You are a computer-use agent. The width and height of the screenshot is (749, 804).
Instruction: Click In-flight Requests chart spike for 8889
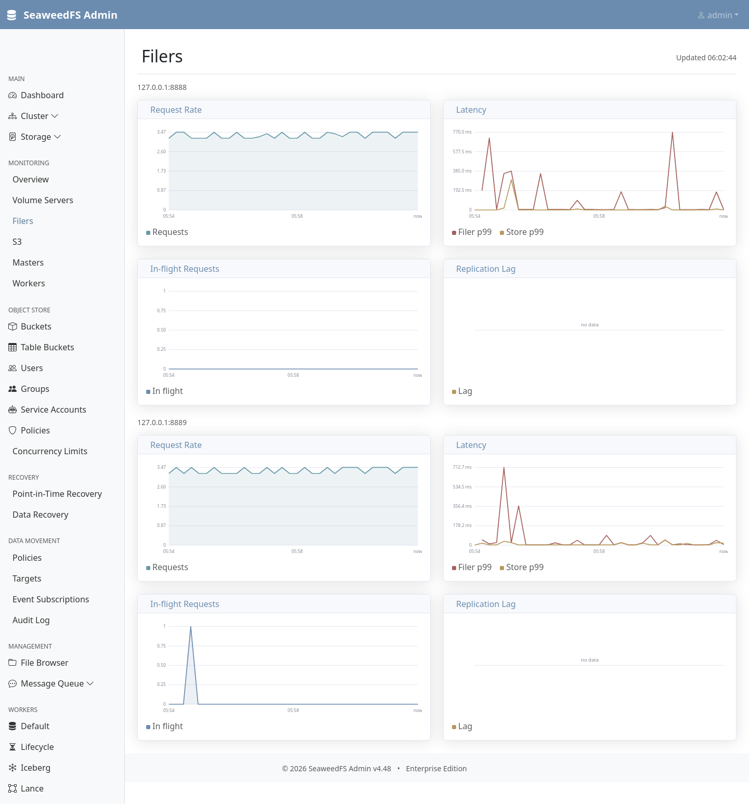pyautogui.click(x=191, y=665)
